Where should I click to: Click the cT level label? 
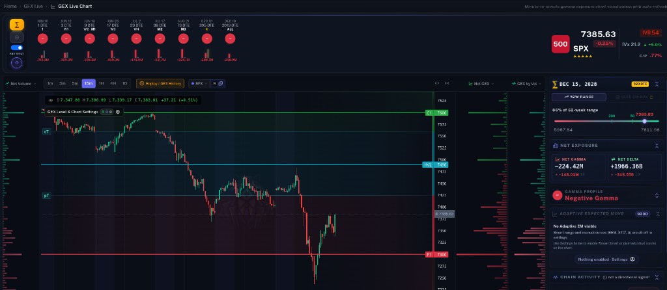tap(46, 131)
